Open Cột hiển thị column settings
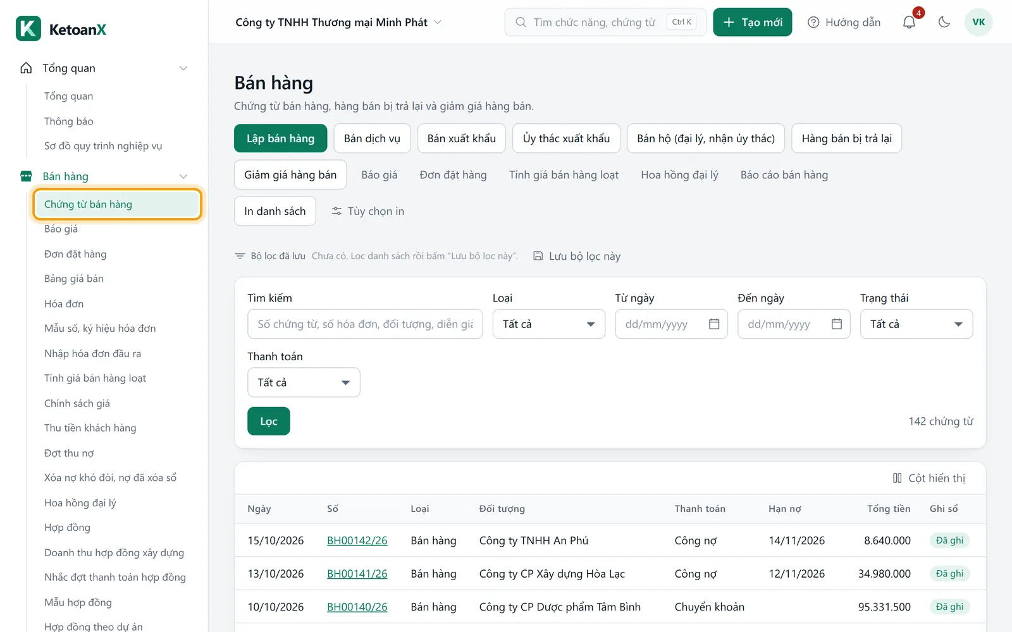The height and width of the screenshot is (632, 1012). [x=929, y=478]
